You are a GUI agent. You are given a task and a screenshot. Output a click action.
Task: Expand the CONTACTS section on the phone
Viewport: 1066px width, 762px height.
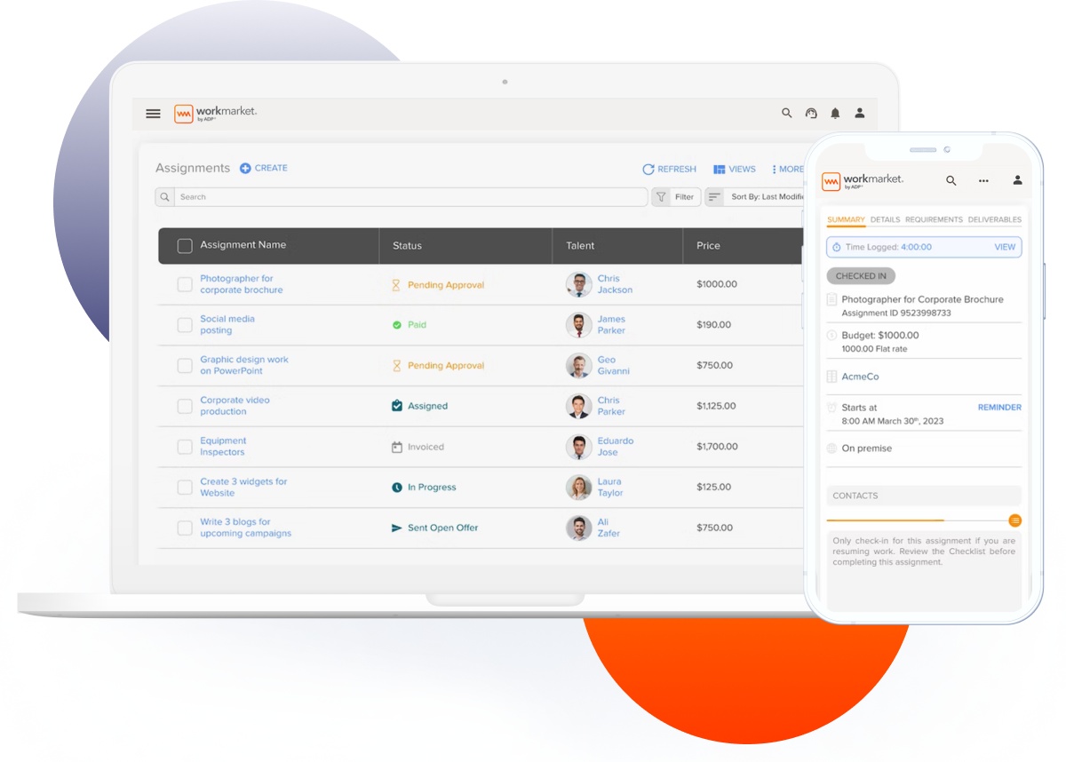click(924, 496)
